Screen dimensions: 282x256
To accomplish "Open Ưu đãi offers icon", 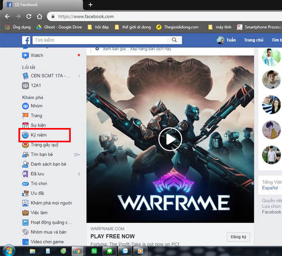I will coord(25,194).
